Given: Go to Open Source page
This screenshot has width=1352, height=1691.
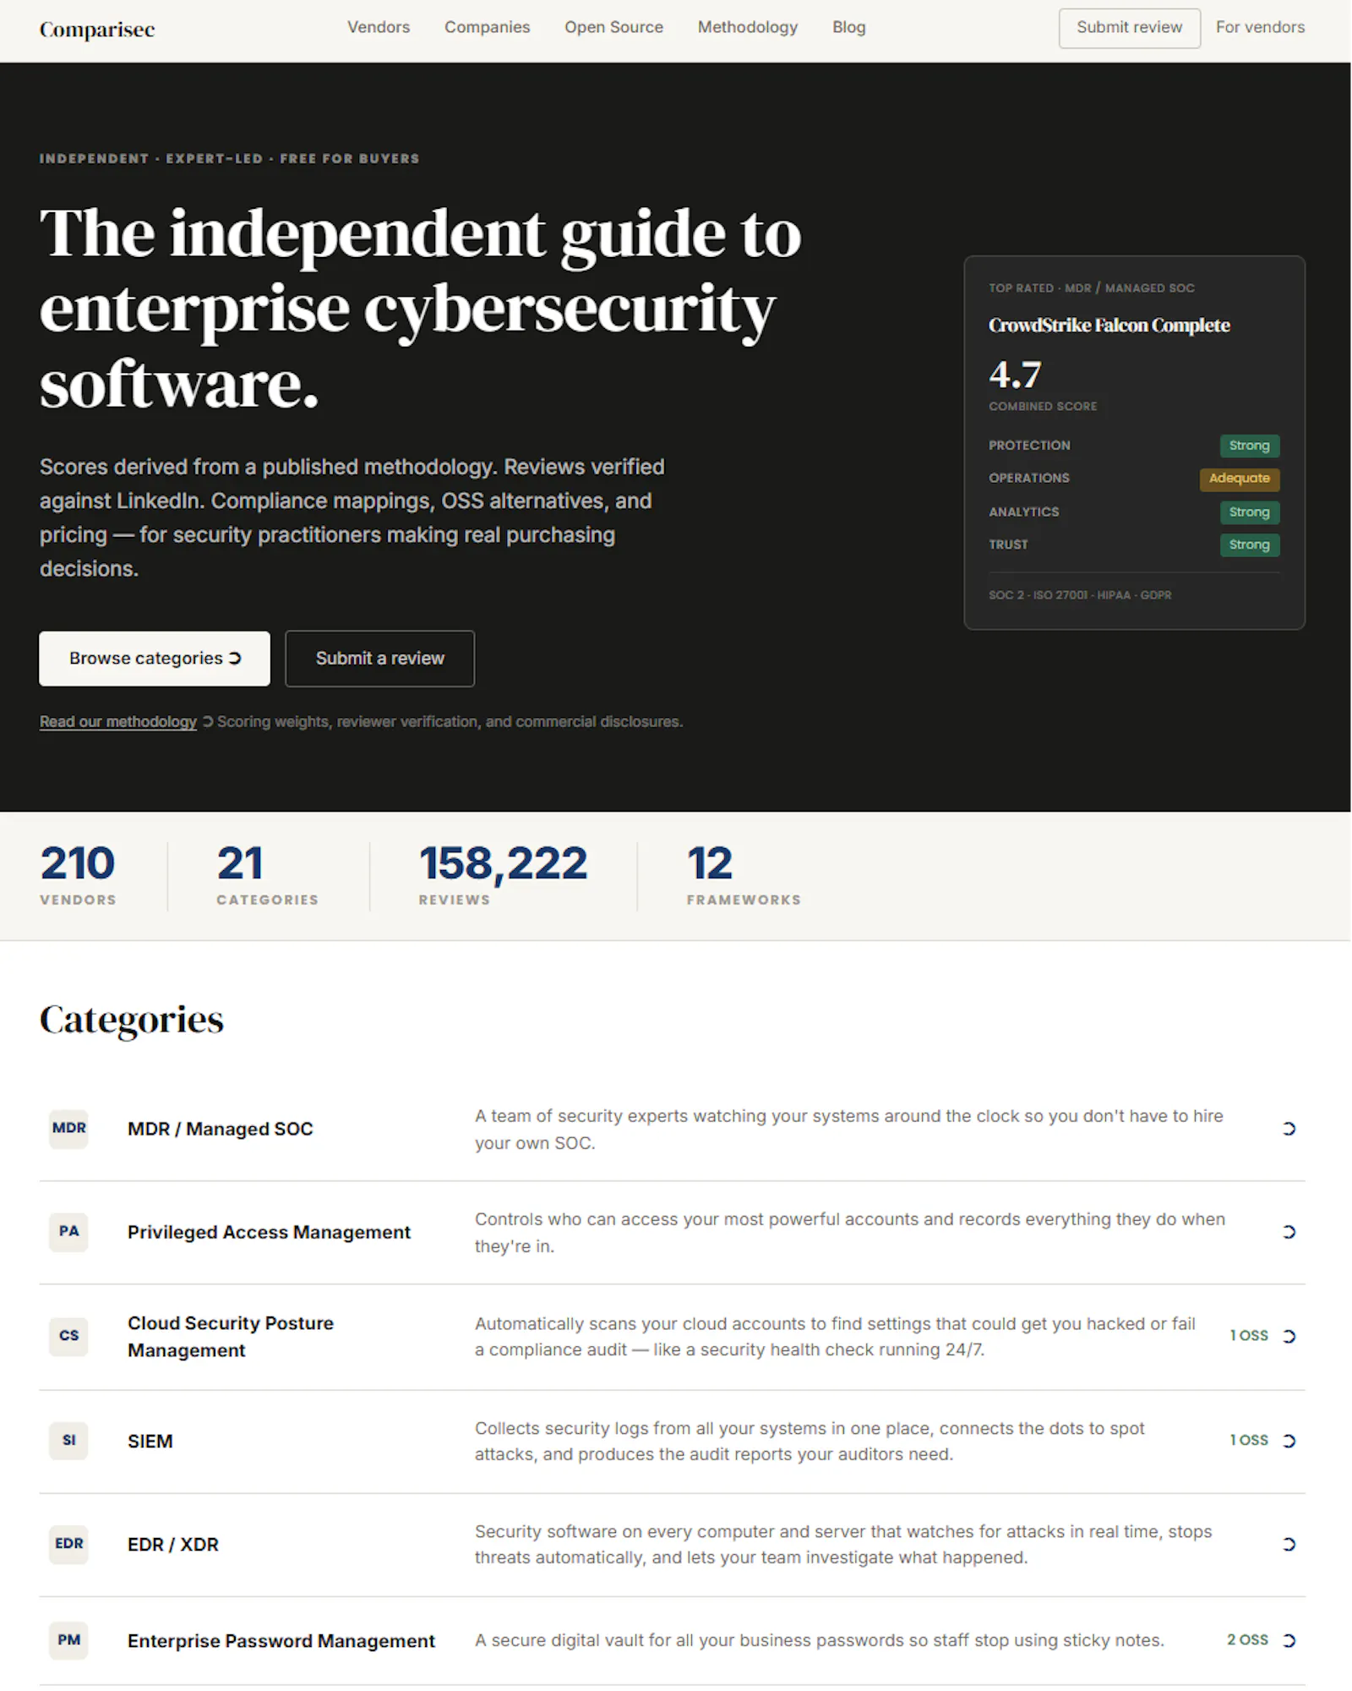Looking at the screenshot, I should tap(614, 27).
